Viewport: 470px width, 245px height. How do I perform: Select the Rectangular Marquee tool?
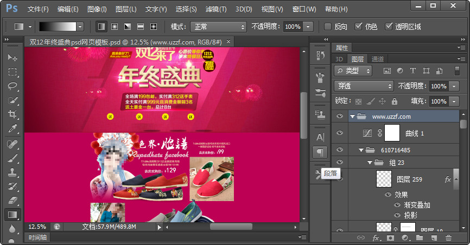click(x=12, y=72)
